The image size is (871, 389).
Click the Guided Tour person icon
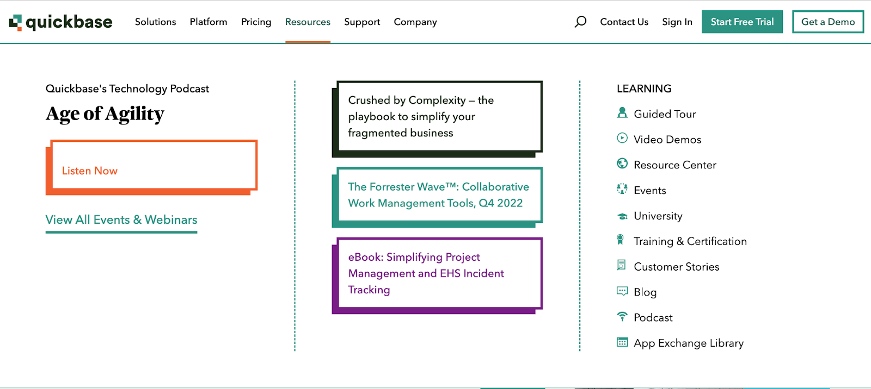pyautogui.click(x=622, y=113)
